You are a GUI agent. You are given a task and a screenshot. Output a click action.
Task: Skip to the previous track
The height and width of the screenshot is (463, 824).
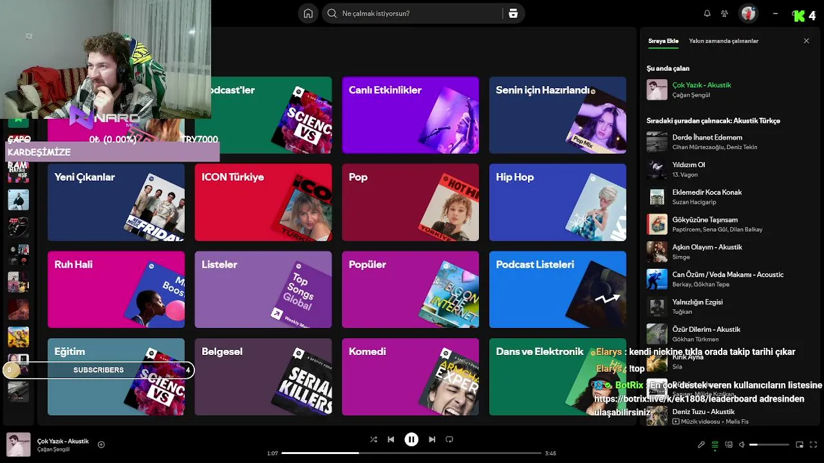391,439
